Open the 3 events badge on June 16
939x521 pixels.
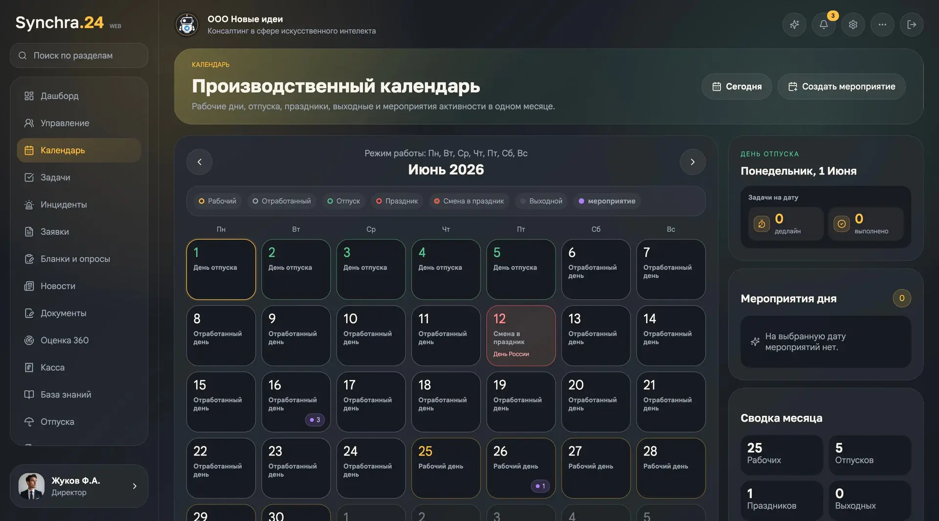(x=315, y=420)
